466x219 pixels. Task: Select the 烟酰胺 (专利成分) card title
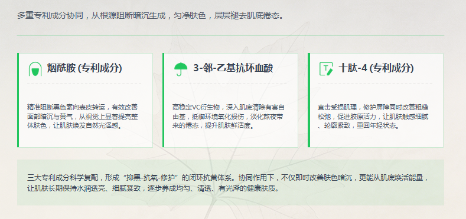(84, 68)
